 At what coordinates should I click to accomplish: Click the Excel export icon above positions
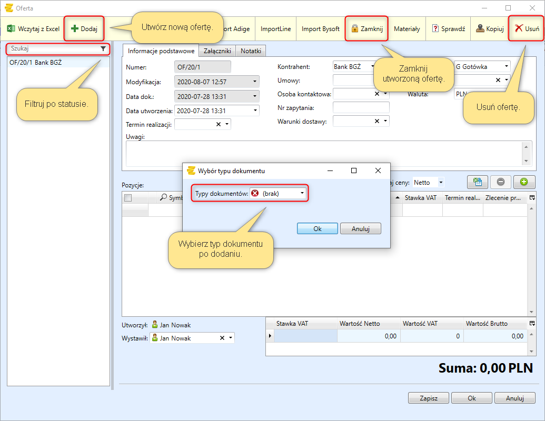[478, 182]
